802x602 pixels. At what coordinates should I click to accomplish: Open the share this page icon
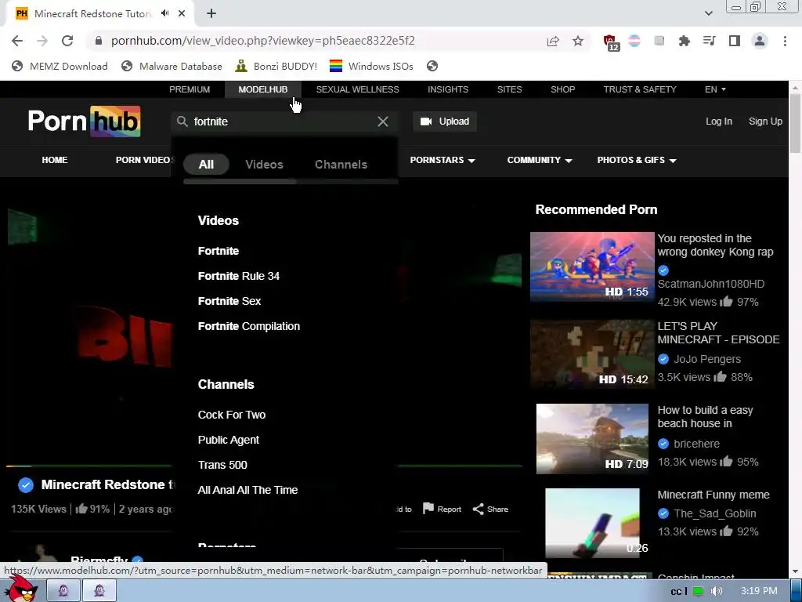coord(553,41)
